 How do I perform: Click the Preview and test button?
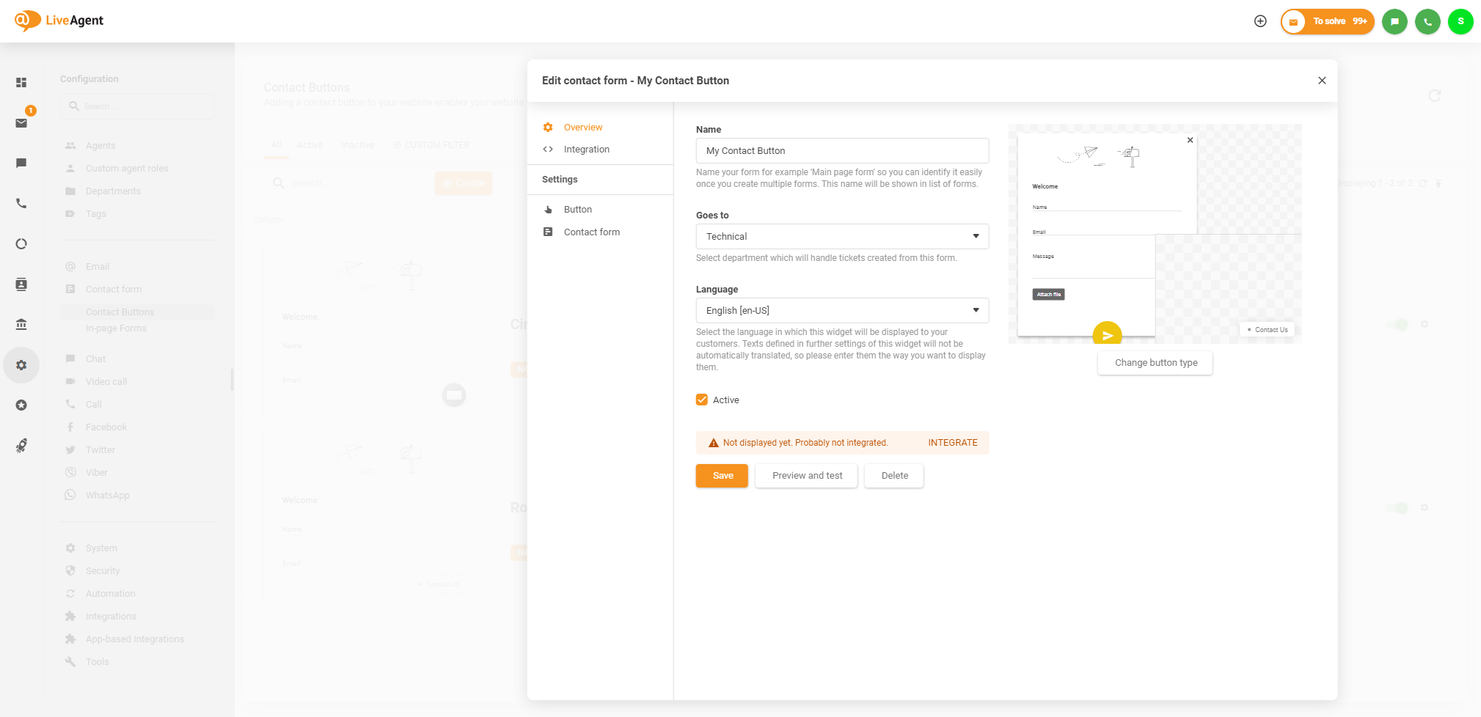(806, 475)
